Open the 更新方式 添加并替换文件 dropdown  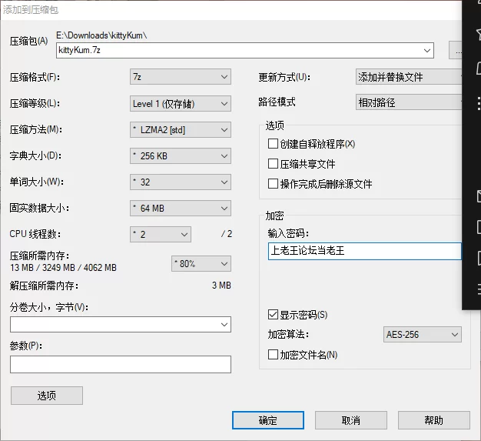coord(410,77)
